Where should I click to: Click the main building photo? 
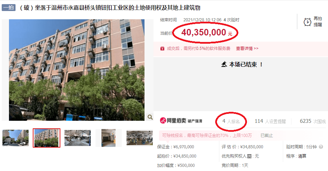click(77, 70)
